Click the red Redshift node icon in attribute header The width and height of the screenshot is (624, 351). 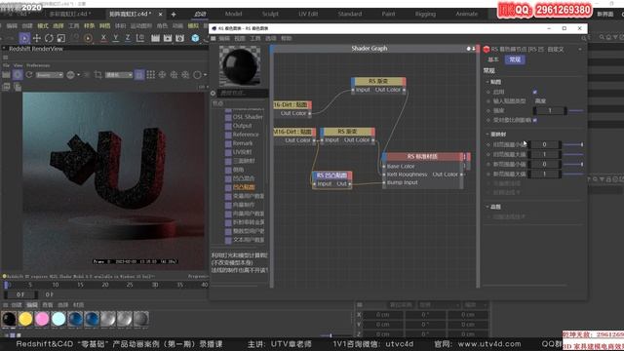(x=487, y=50)
